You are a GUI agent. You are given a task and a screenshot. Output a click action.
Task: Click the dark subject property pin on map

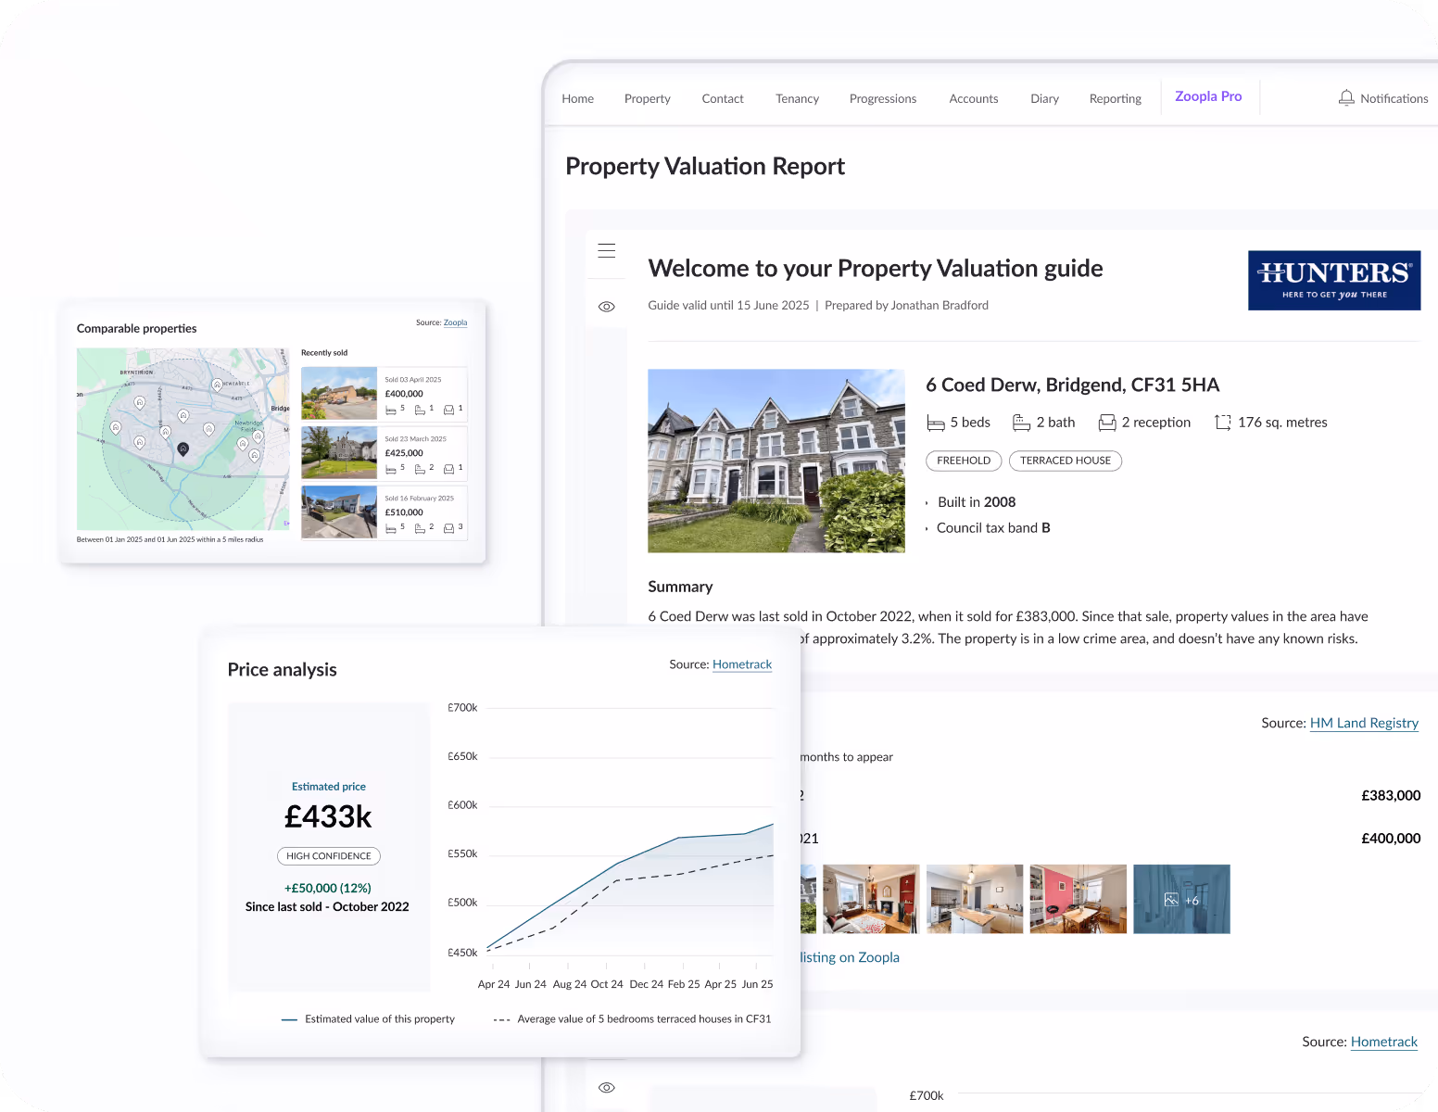pos(183,449)
